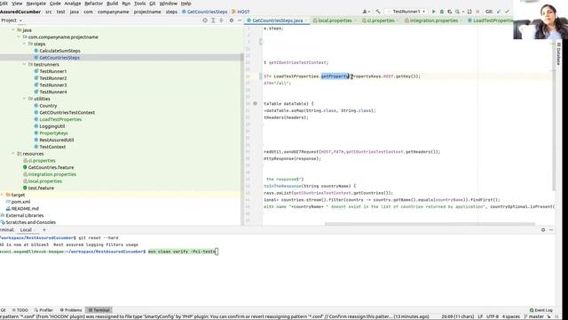Select RestAssuredUtil in project tree

pos(57,140)
